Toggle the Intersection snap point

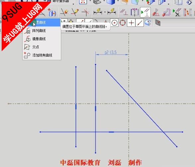(x=131, y=23)
